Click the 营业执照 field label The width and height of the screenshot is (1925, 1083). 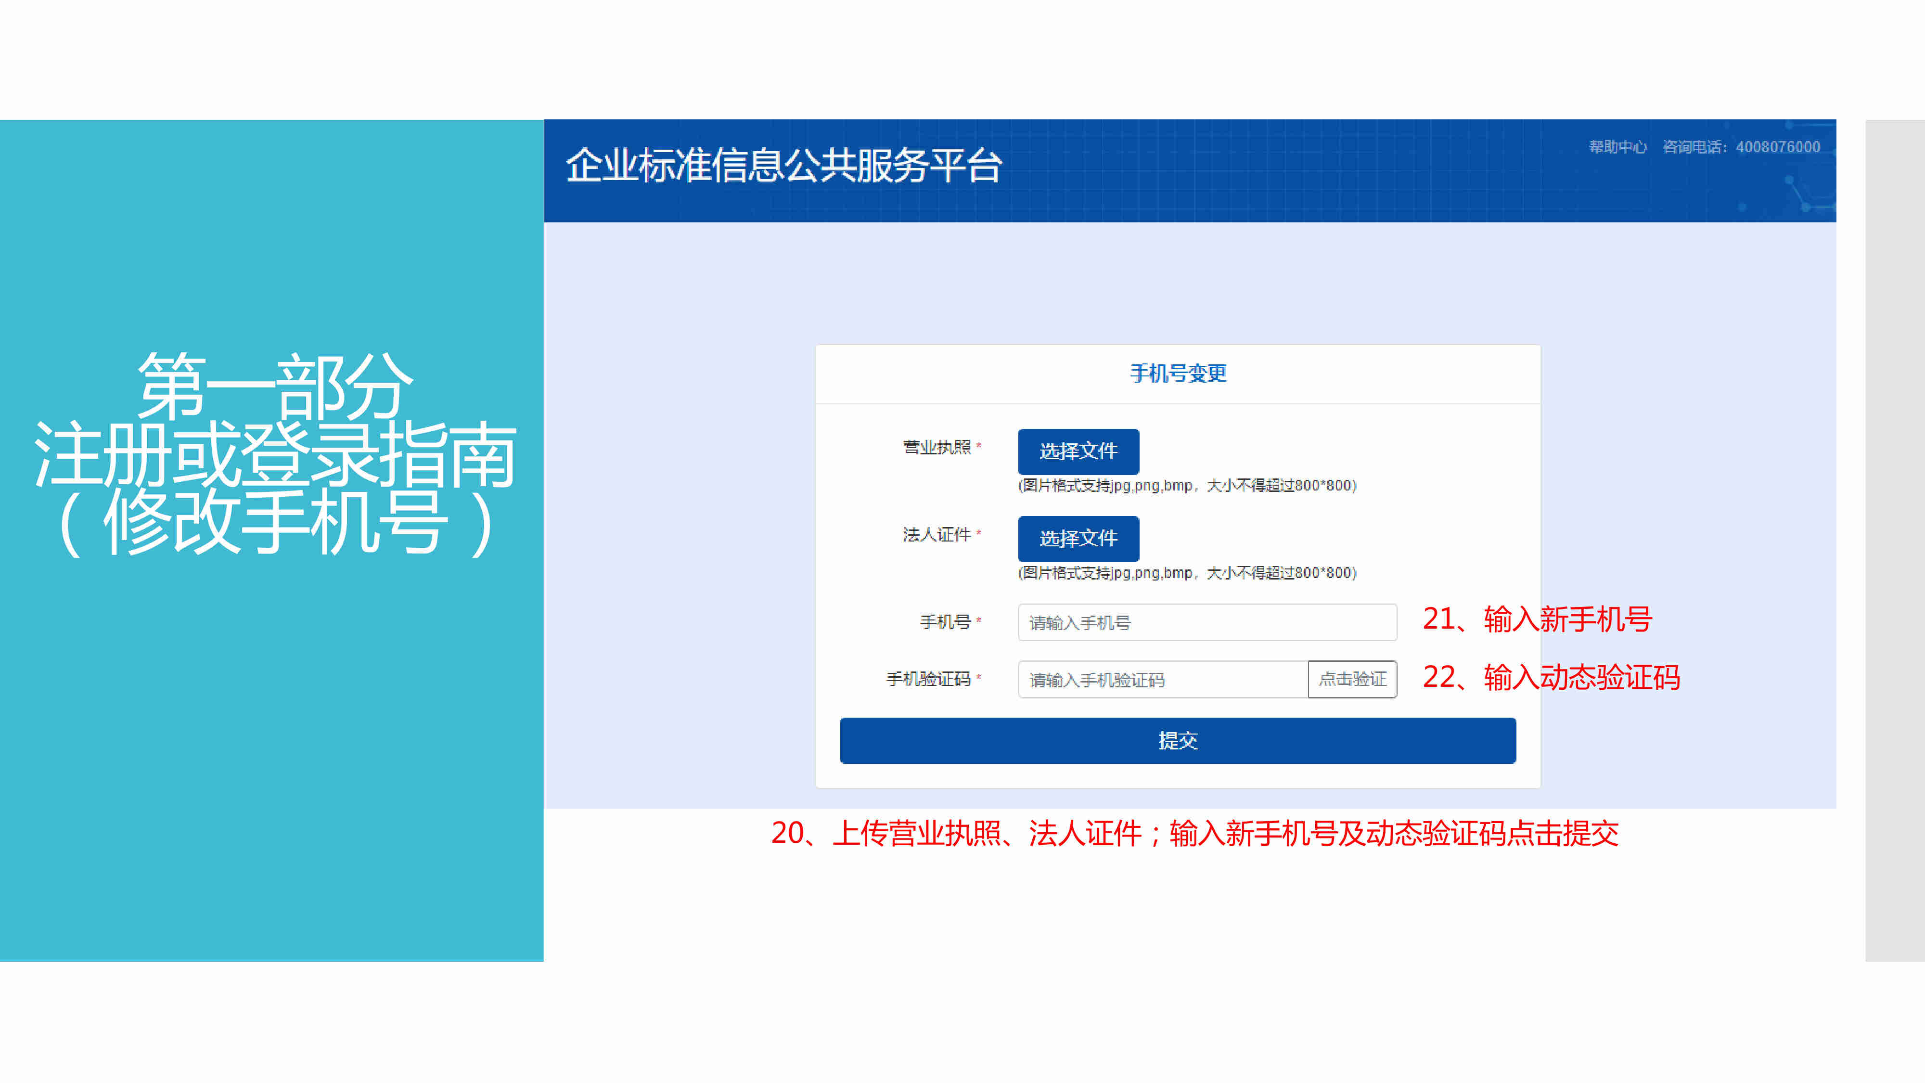point(937,447)
